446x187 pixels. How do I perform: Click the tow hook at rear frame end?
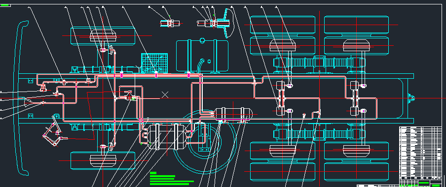click(411, 98)
